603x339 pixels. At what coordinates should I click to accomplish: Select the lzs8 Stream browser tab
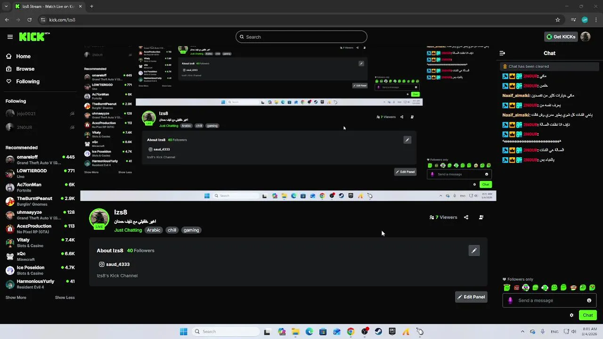[48, 7]
